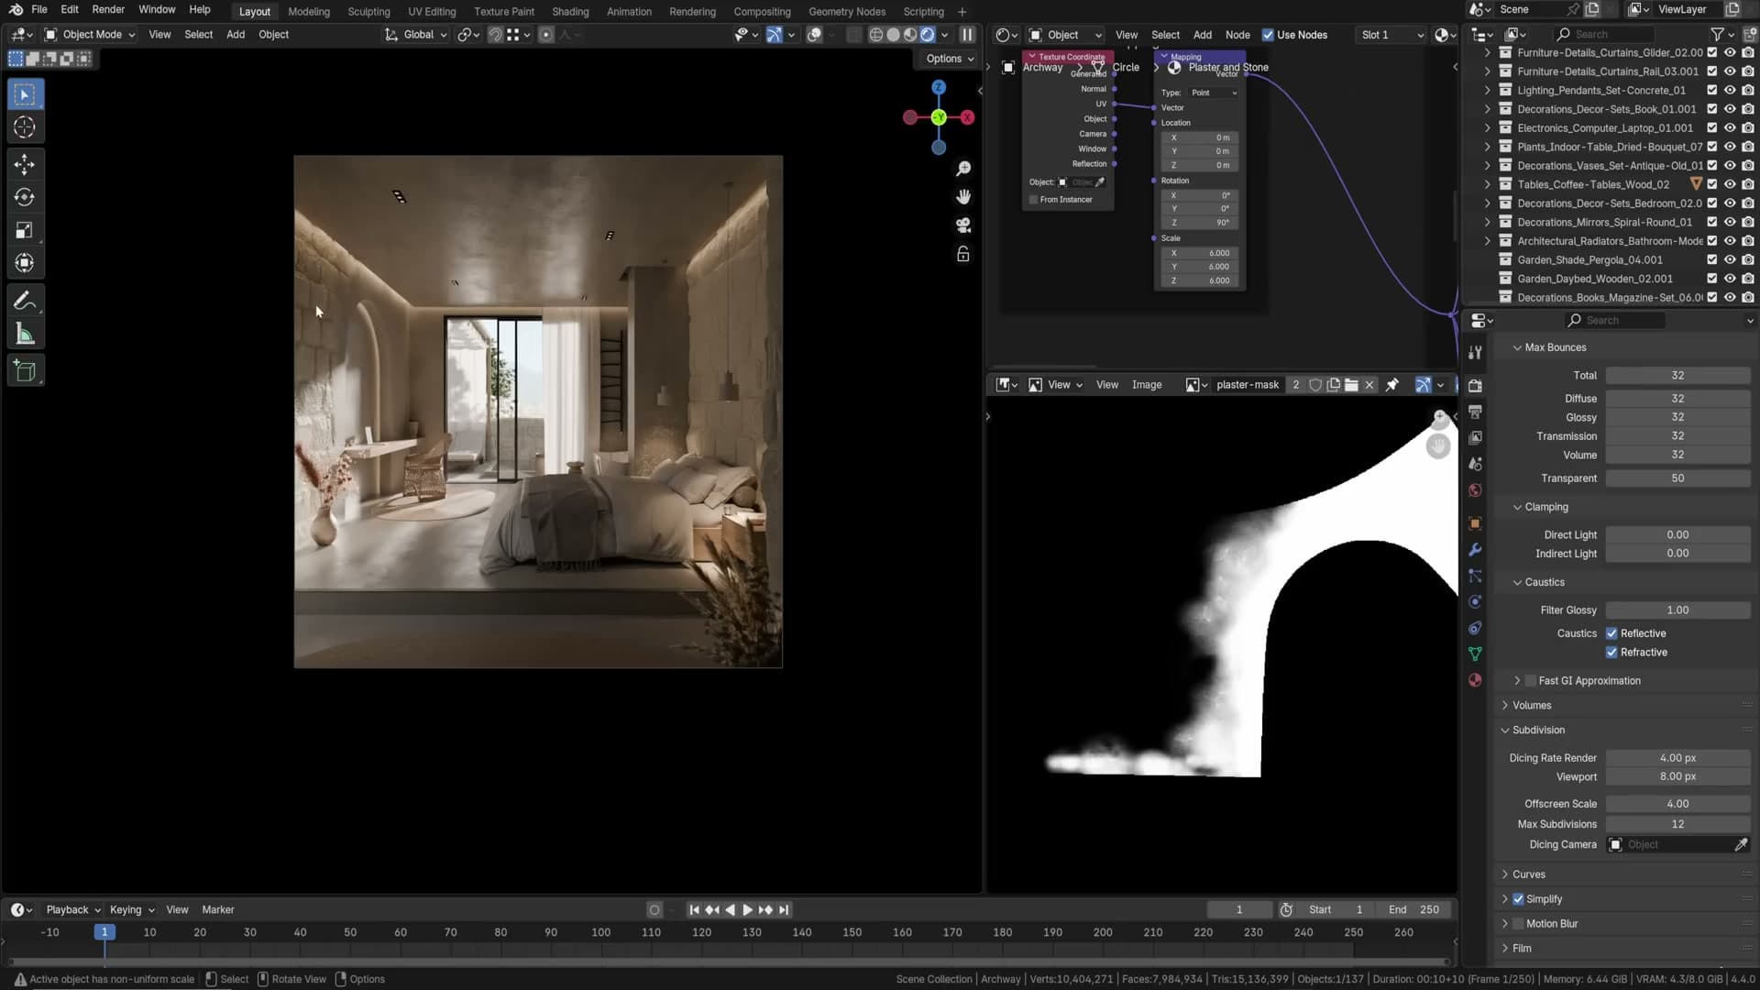Toggle camera view with the camera icon
Screen dimensions: 1760x990
(x=963, y=225)
